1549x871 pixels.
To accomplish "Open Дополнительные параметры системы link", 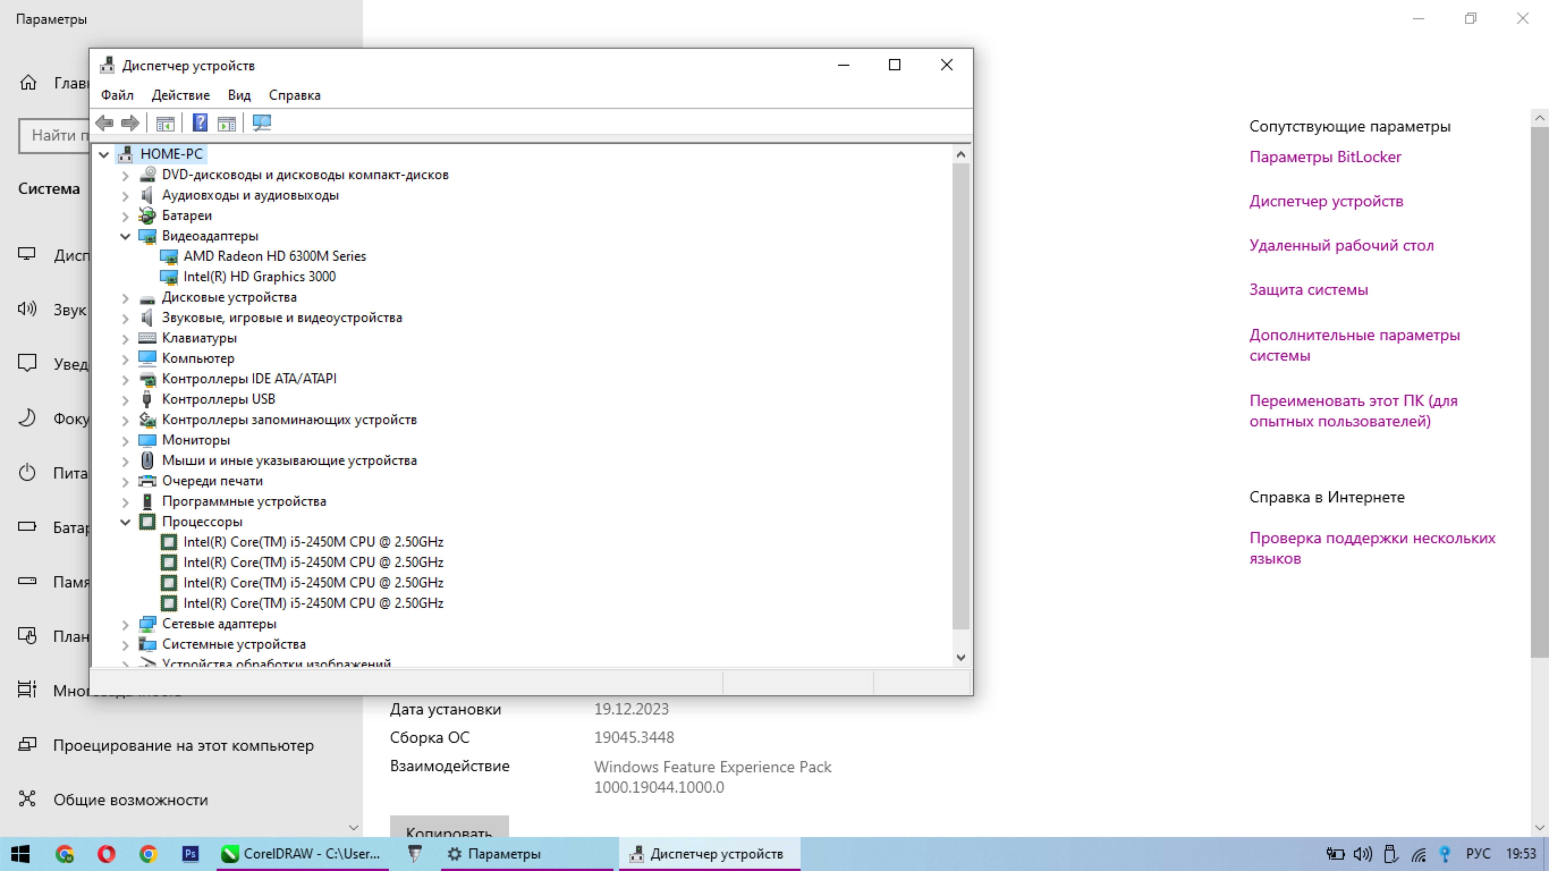I will tap(1354, 345).
